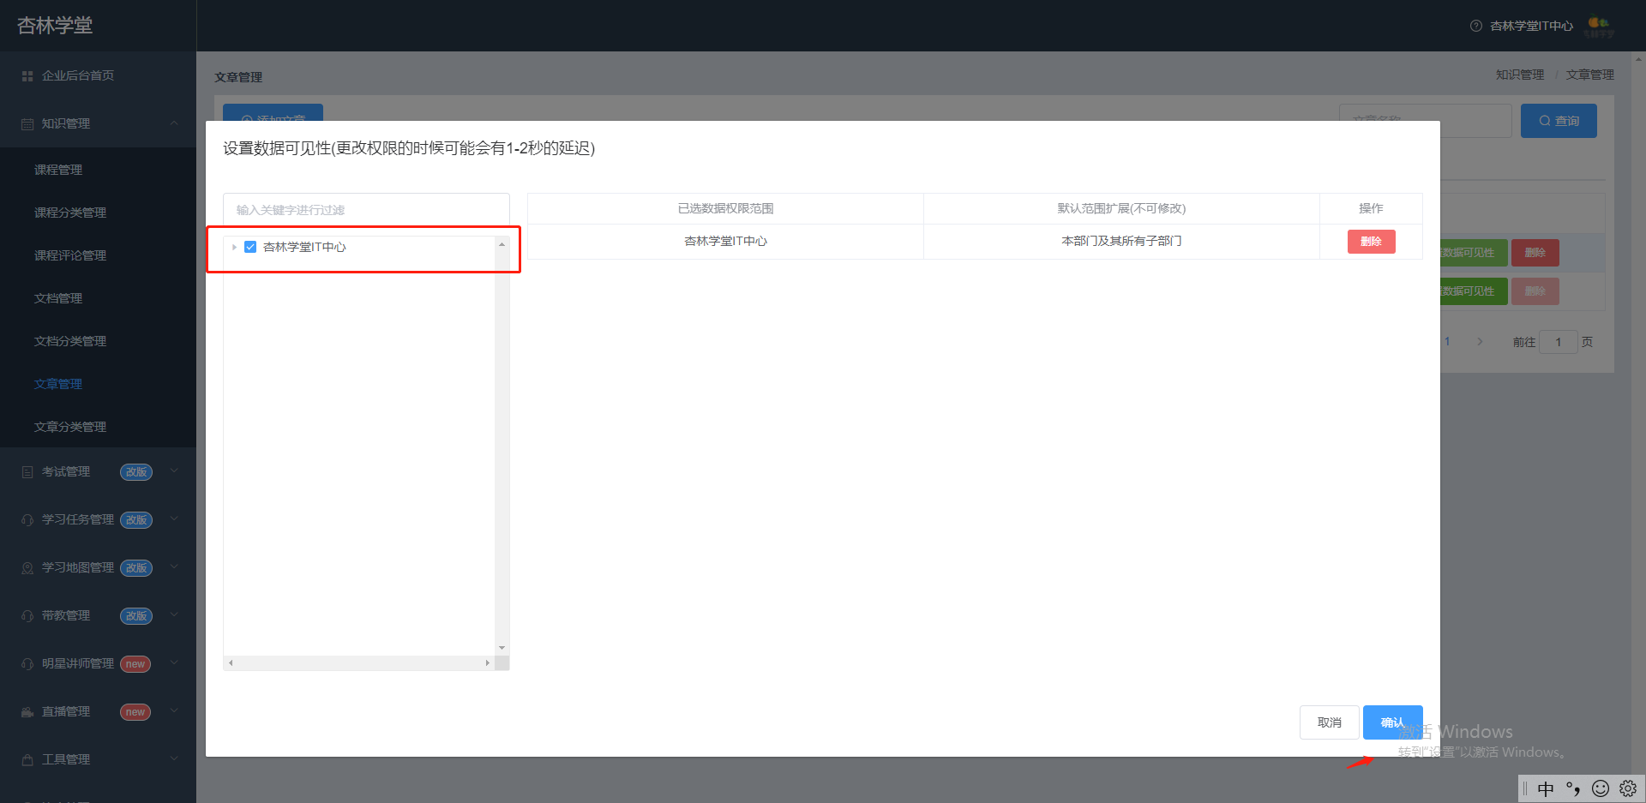Image resolution: width=1646 pixels, height=803 pixels.
Task: Open 文章分类管理 in the sidebar
Action: click(x=70, y=427)
